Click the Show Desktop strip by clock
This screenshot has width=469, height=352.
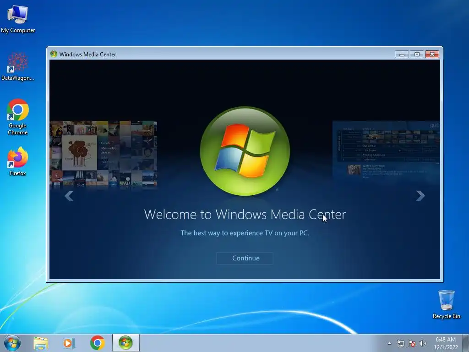(x=465, y=343)
